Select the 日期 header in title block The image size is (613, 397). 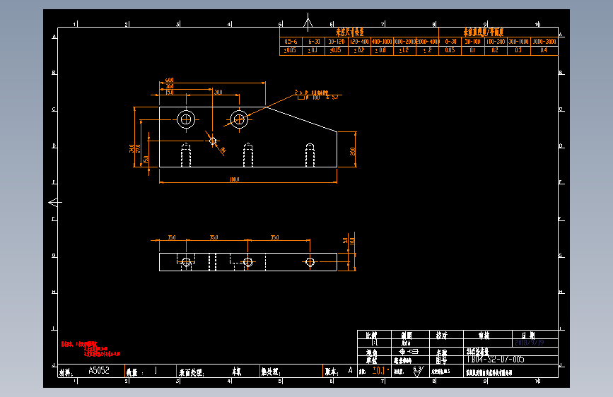[x=529, y=336]
